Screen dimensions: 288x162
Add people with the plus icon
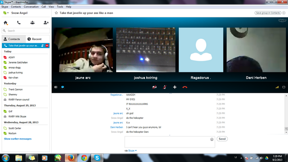175,87
